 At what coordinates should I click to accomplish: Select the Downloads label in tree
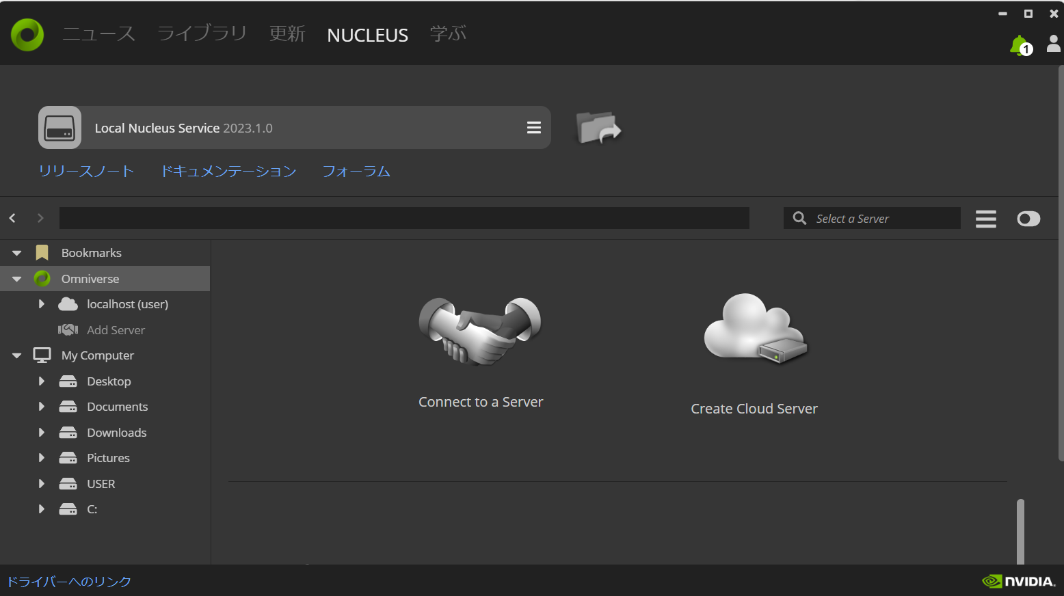pos(117,433)
